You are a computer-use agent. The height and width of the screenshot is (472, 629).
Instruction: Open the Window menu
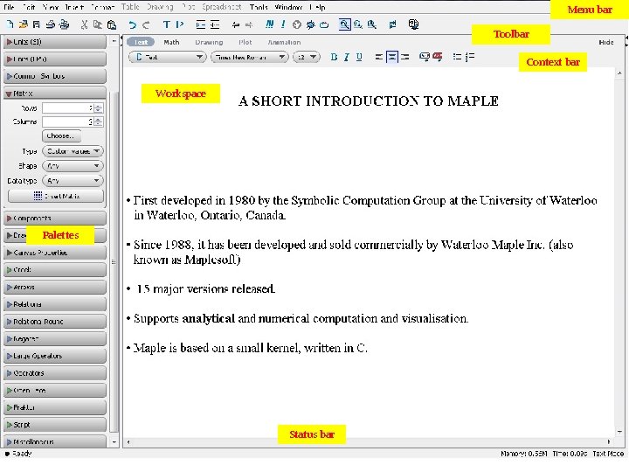pos(288,7)
